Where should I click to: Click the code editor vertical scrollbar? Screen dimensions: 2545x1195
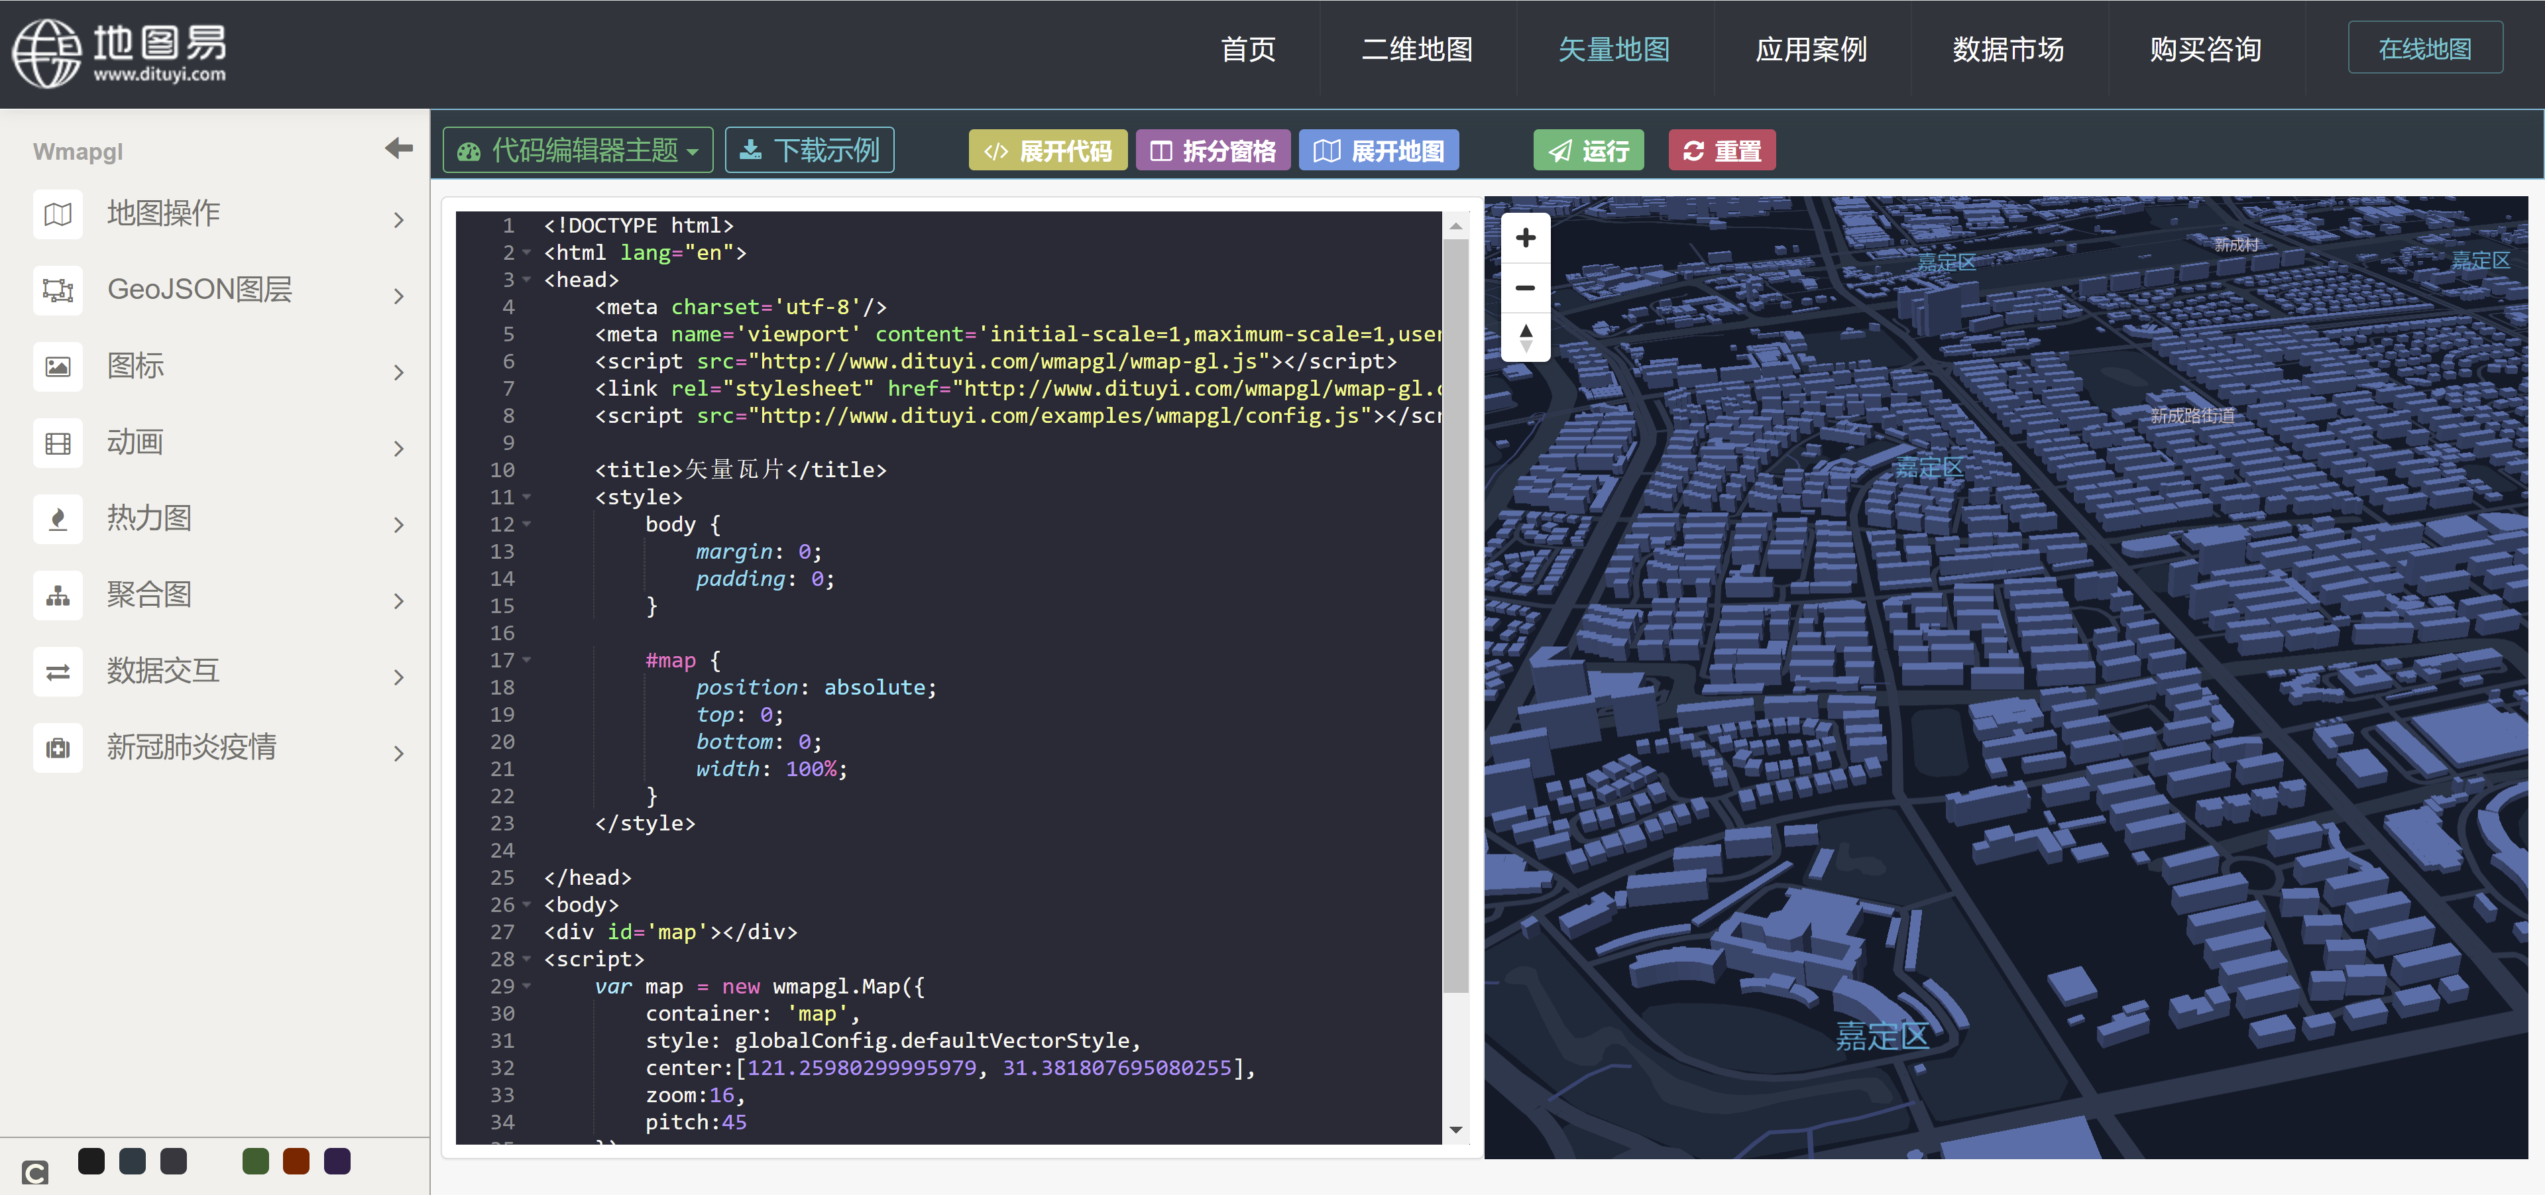[1455, 615]
